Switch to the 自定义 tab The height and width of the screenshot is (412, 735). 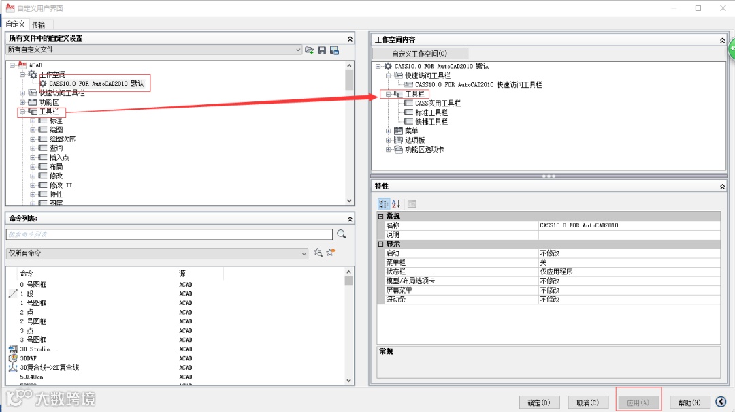(16, 25)
